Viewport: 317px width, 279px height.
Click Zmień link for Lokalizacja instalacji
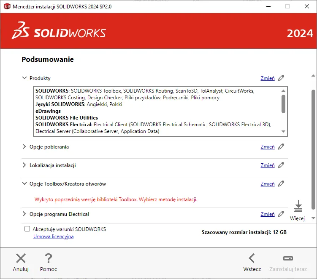[268, 165]
